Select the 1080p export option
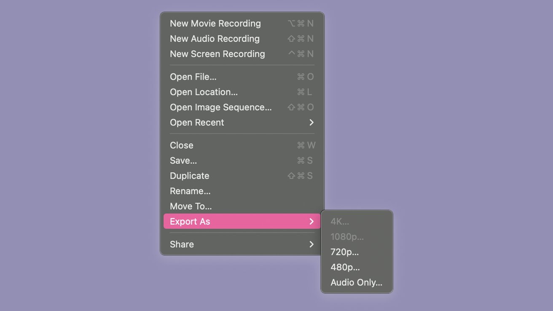 [x=347, y=236]
